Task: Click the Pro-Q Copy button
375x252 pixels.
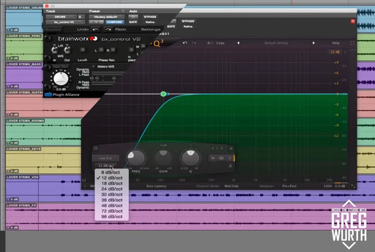Action: tap(220, 43)
